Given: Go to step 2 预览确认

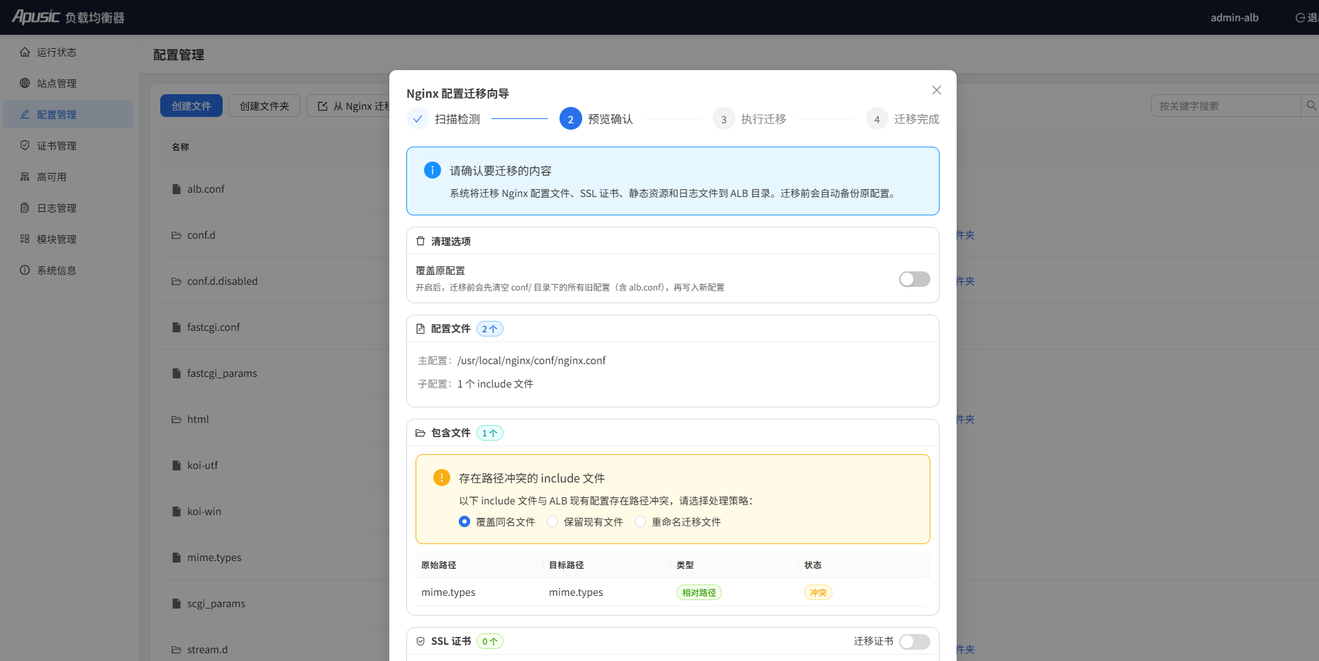Looking at the screenshot, I should 596,119.
